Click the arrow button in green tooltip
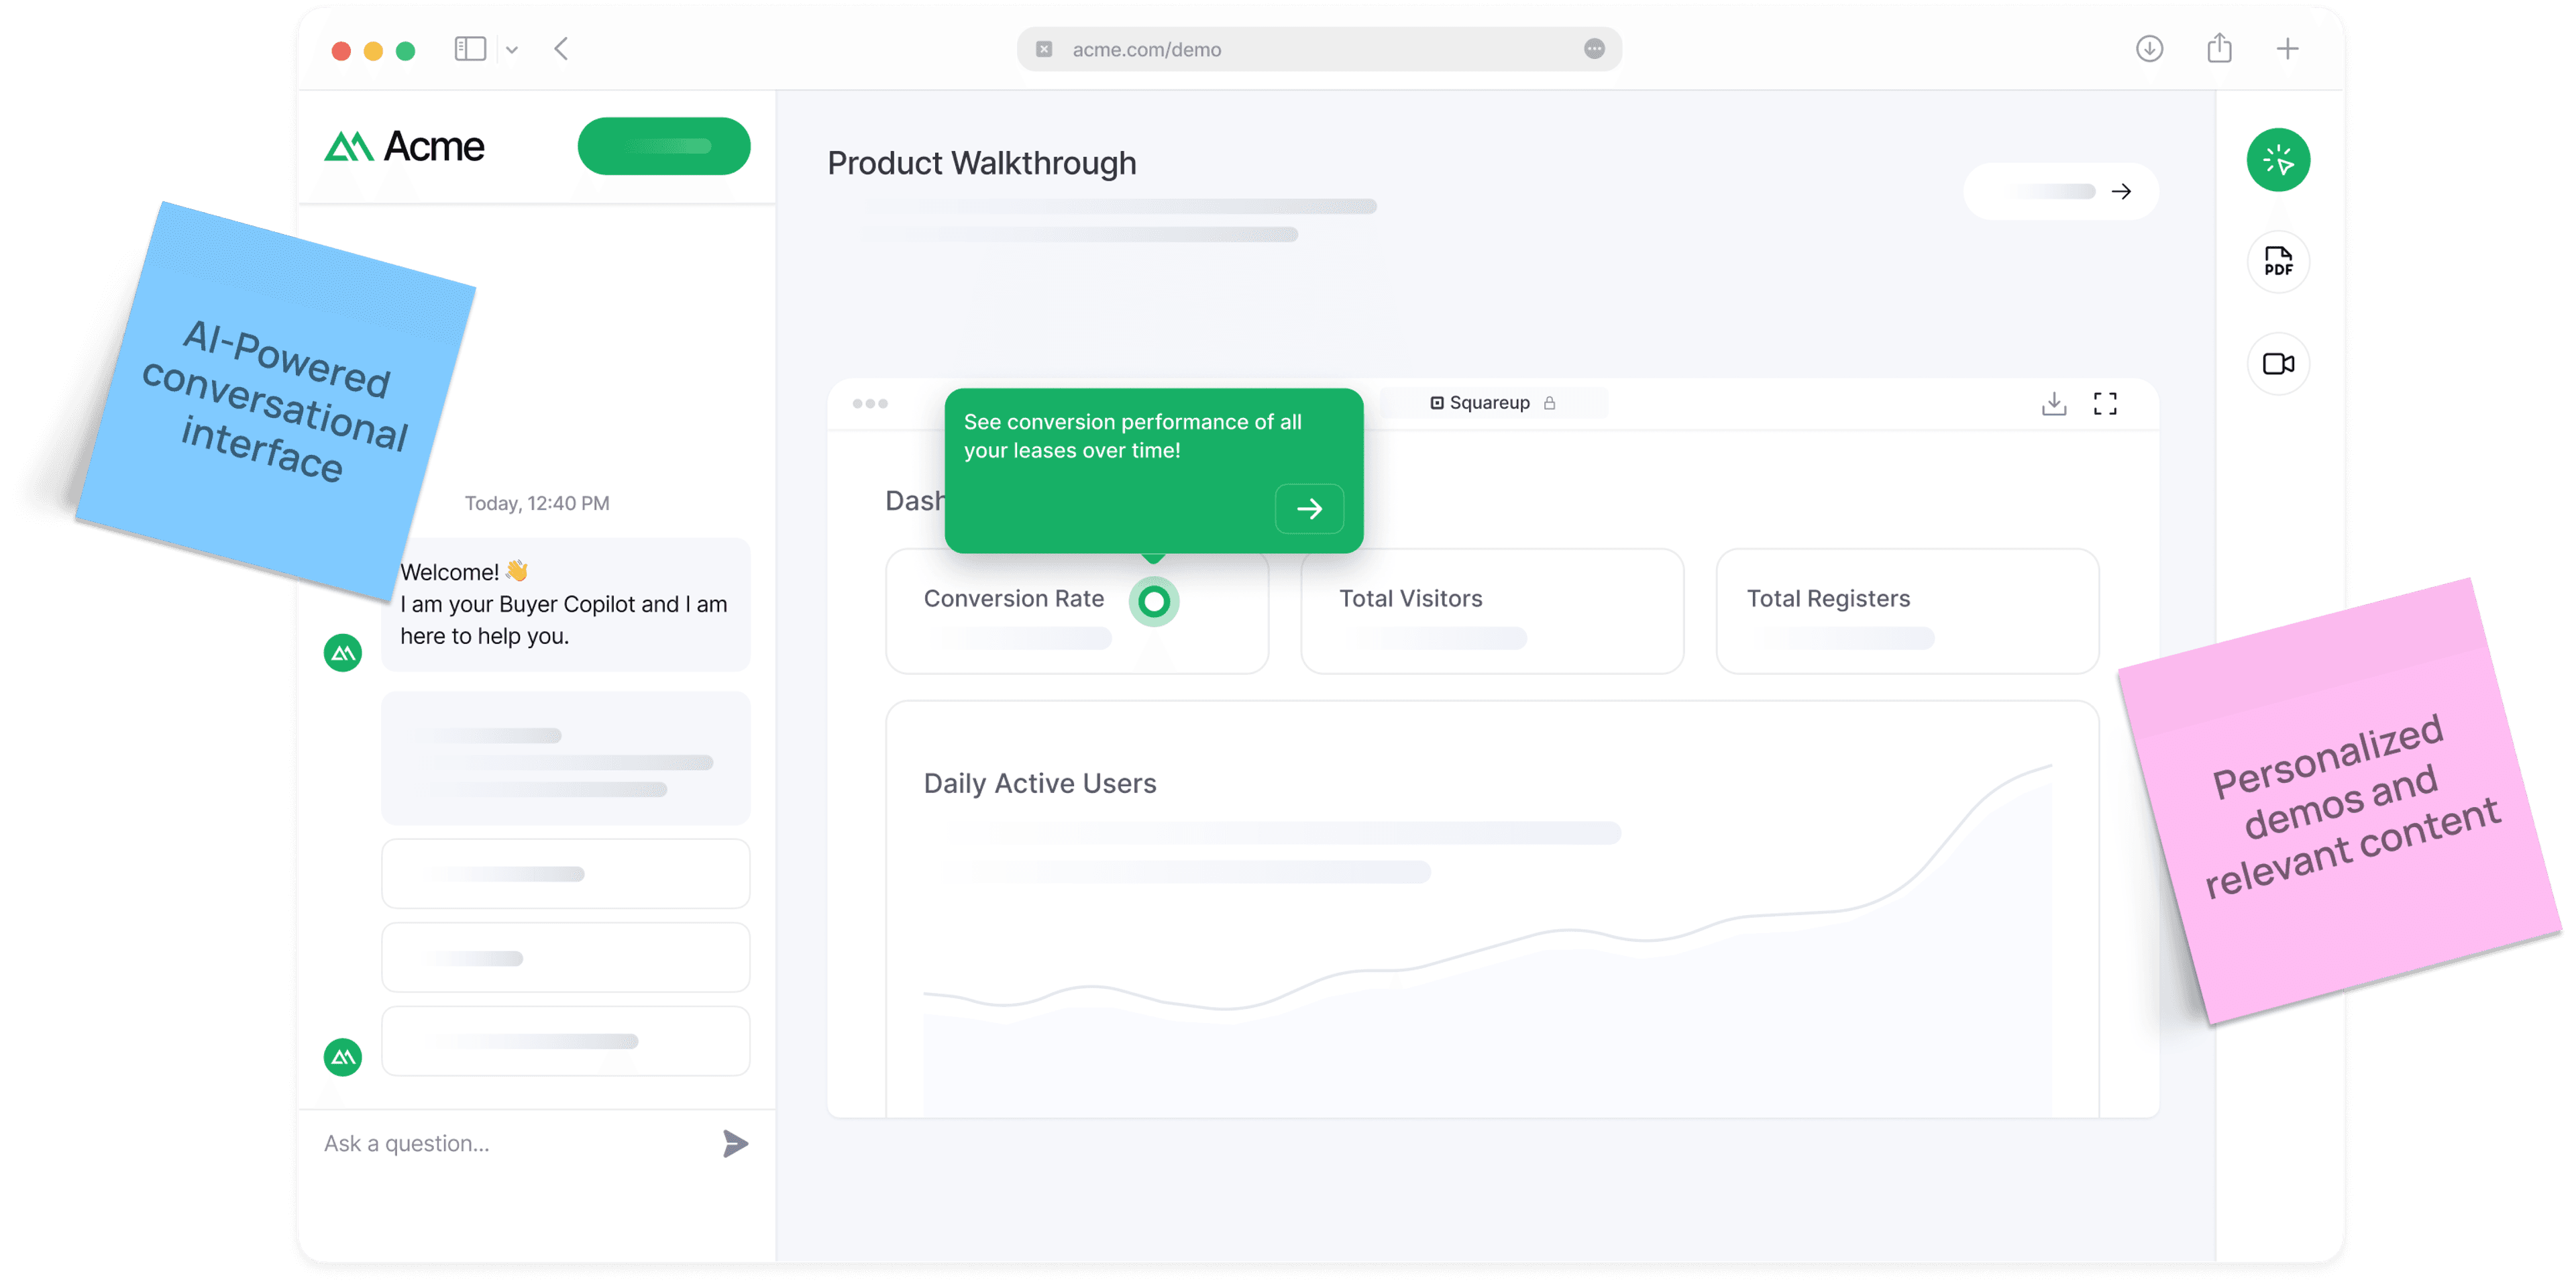 coord(1309,509)
